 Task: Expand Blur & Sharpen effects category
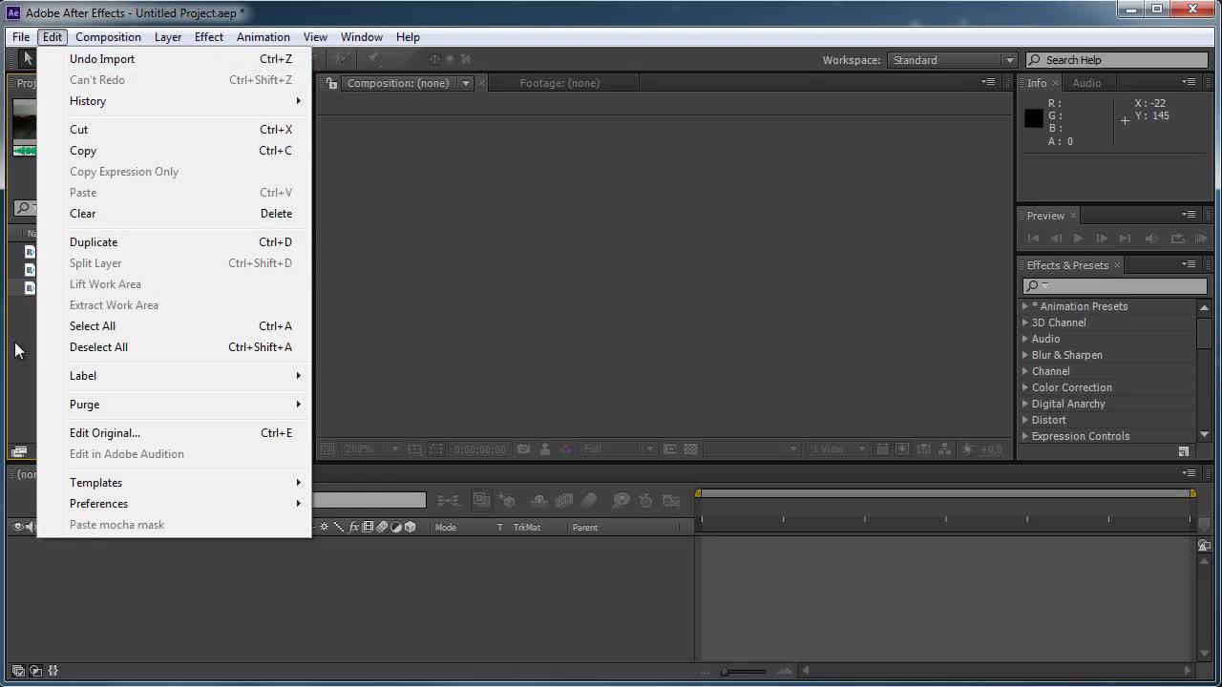click(x=1025, y=355)
